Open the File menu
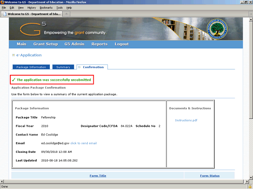This screenshot has width=253, height=189. (x=4, y=8)
